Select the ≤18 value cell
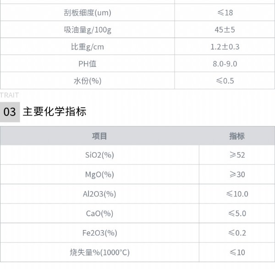The height and width of the screenshot is (269, 275). tap(225, 13)
